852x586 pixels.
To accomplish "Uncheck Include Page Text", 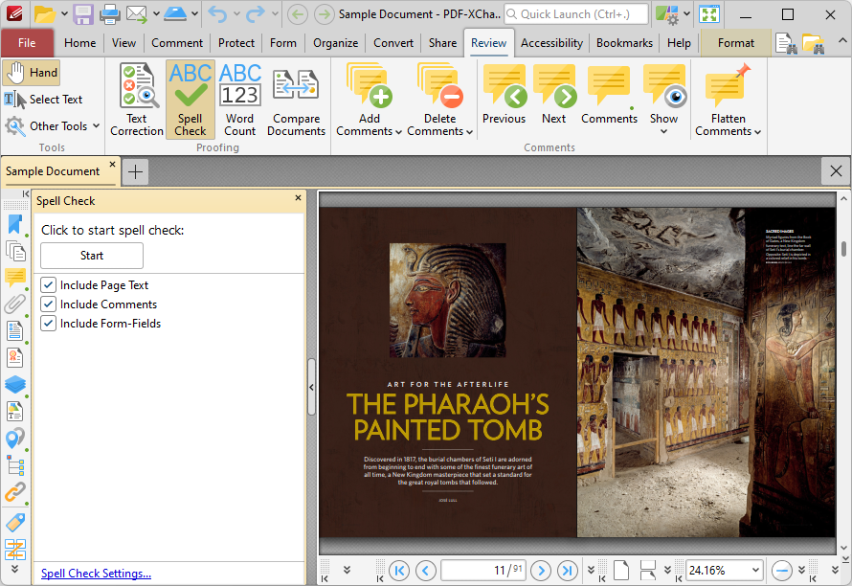I will (x=49, y=284).
